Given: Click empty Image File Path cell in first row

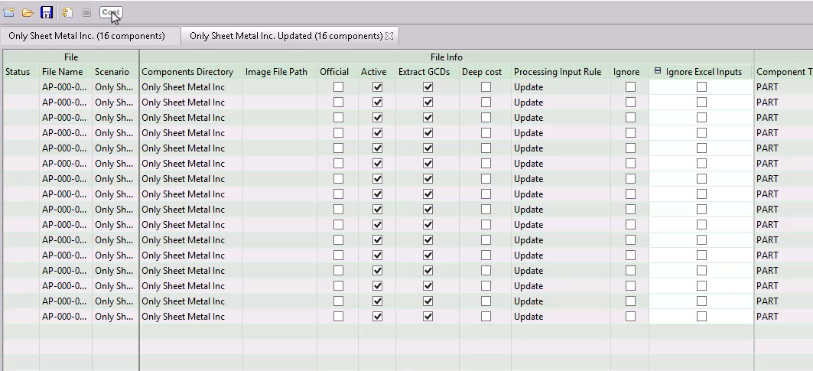Looking at the screenshot, I should point(279,87).
